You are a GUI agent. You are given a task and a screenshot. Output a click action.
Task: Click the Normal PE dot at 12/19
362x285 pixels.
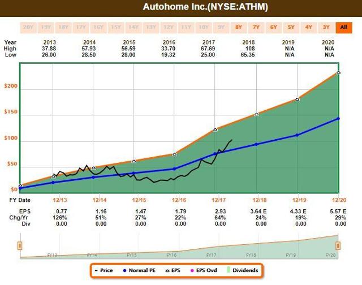coord(297,135)
